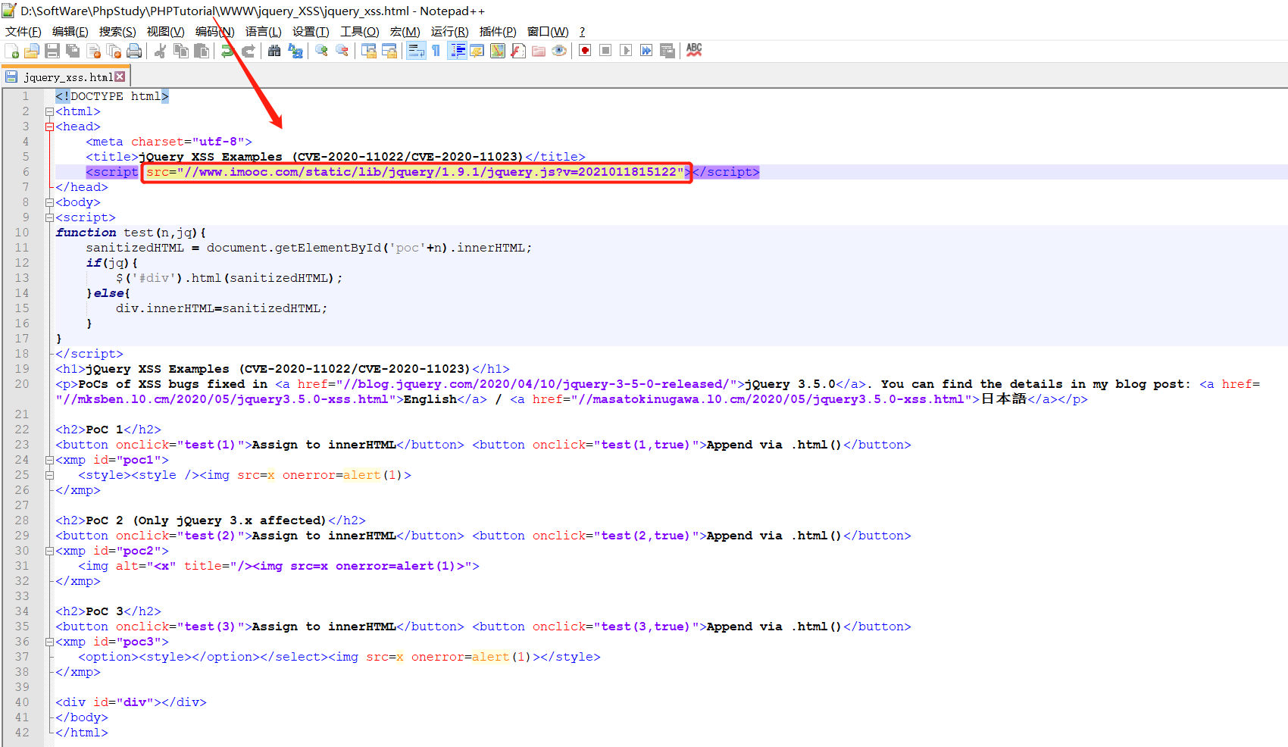The height and width of the screenshot is (747, 1288).
Task: Open the 设置(T) menu
Action: [x=311, y=32]
